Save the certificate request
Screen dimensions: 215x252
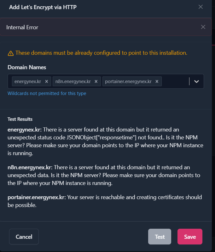coord(190,237)
